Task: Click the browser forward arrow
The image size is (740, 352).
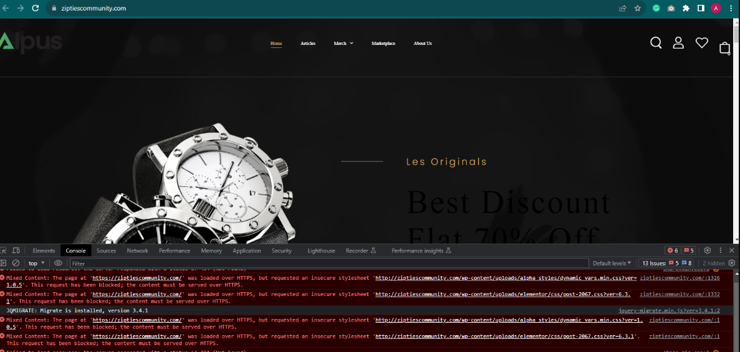Action: pos(21,8)
